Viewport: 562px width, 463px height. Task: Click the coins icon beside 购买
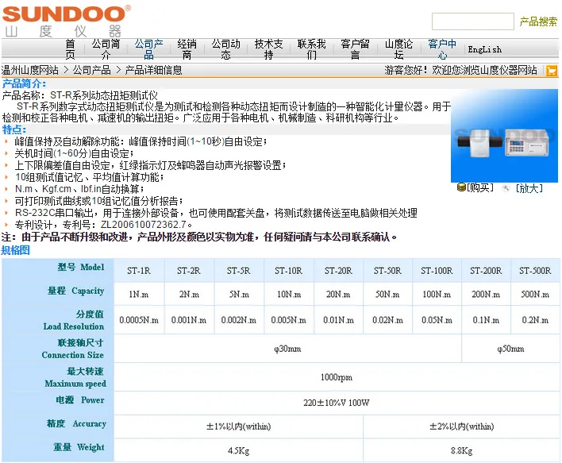(461, 187)
